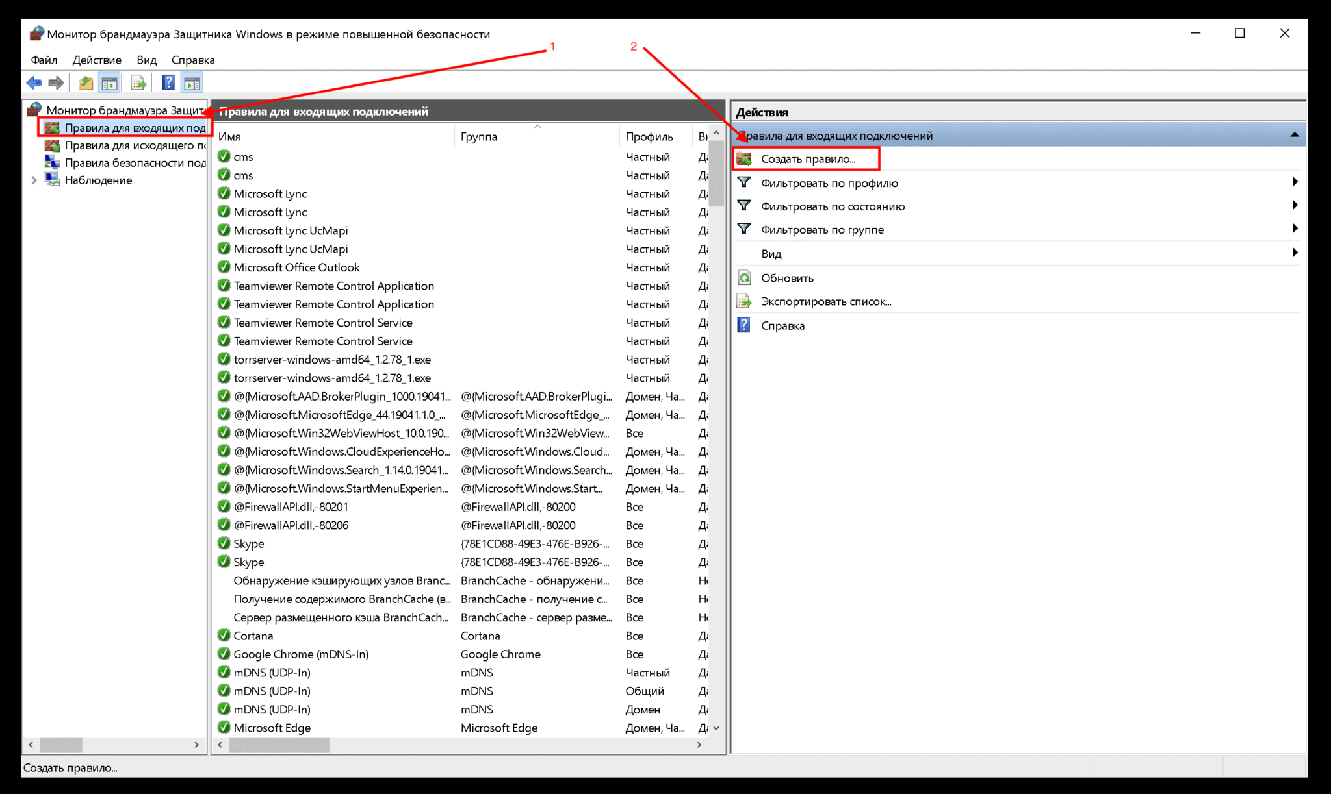Open the Вид submenu arrow in actions
This screenshot has width=1331, height=794.
click(1295, 253)
